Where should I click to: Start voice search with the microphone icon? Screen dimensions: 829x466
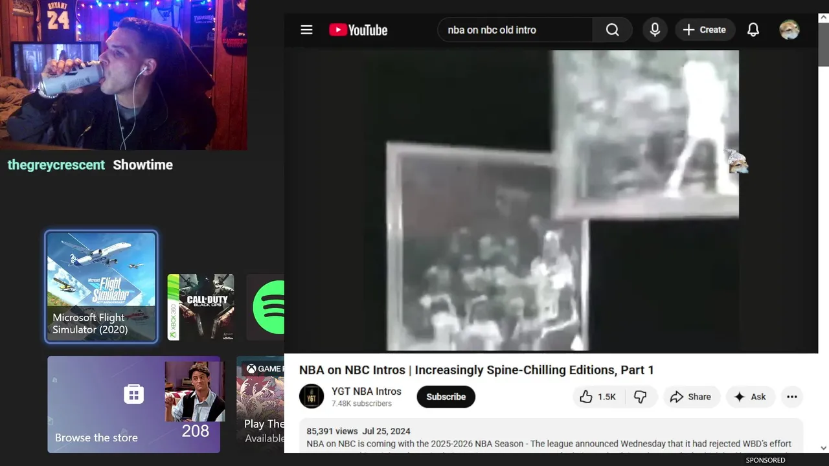(x=655, y=30)
